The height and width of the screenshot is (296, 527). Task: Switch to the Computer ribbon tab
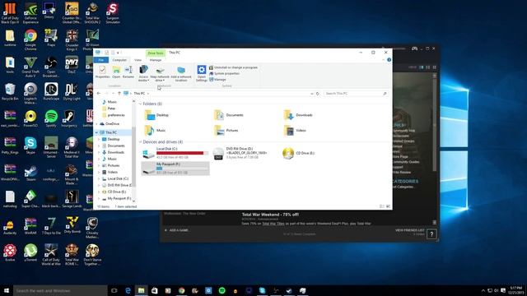[119, 60]
